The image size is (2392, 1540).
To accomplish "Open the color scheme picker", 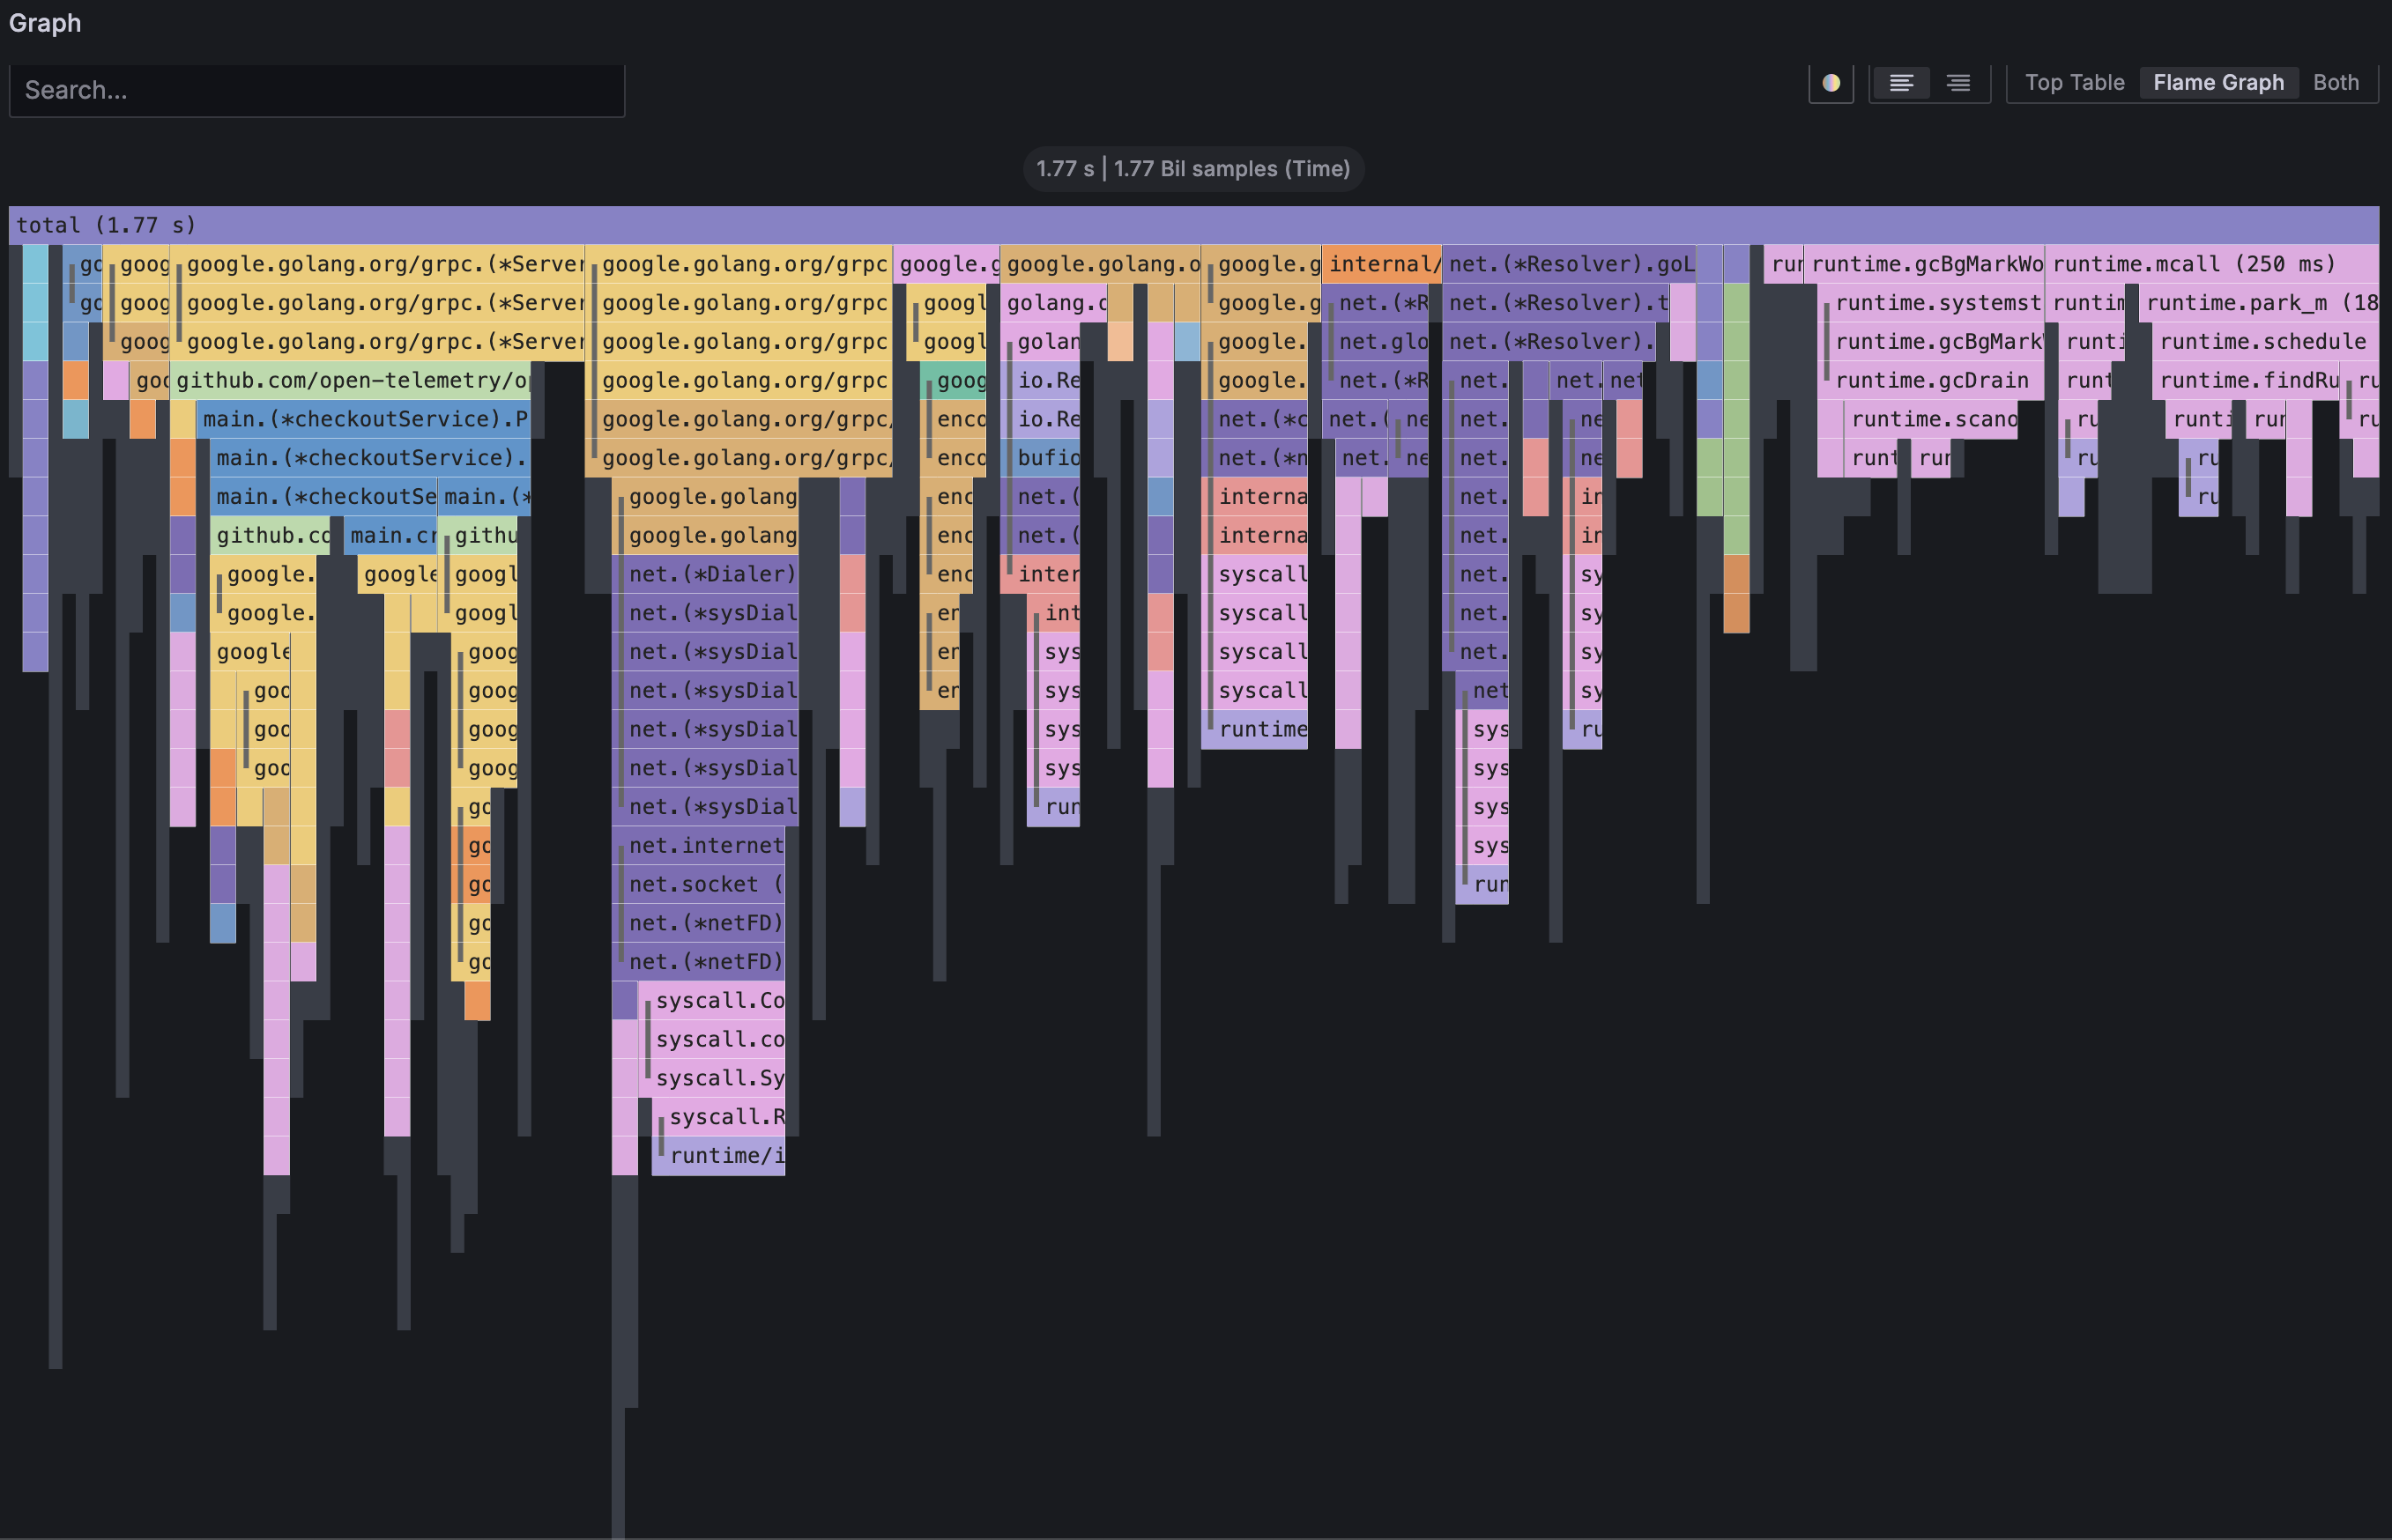I will point(1831,83).
